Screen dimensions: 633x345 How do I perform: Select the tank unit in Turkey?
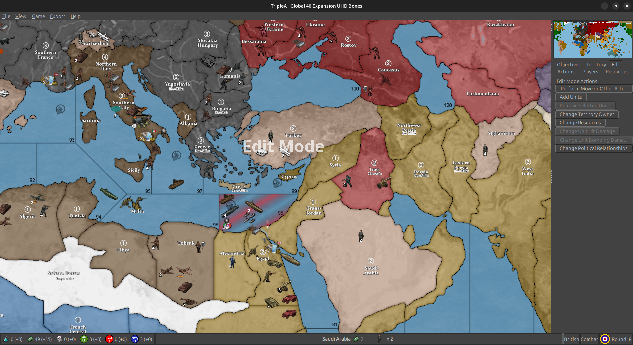262,152
